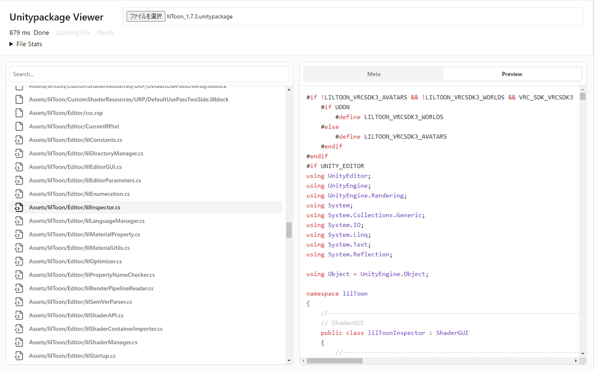The width and height of the screenshot is (594, 370).
Task: Click code file icon beside lilLanguageManager.cs
Action: coord(19,221)
